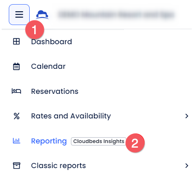193x176 pixels.
Task: Click the Classic reports archive box icon
Action: click(x=17, y=166)
